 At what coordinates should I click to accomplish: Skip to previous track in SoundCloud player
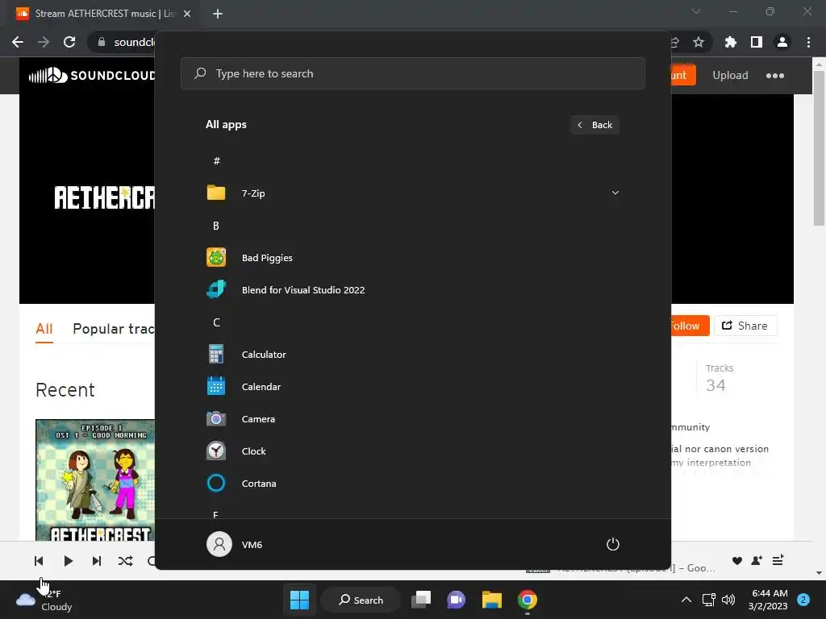coord(39,561)
